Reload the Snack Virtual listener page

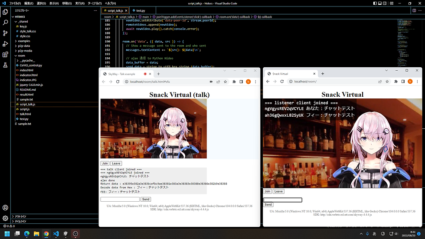(x=282, y=81)
